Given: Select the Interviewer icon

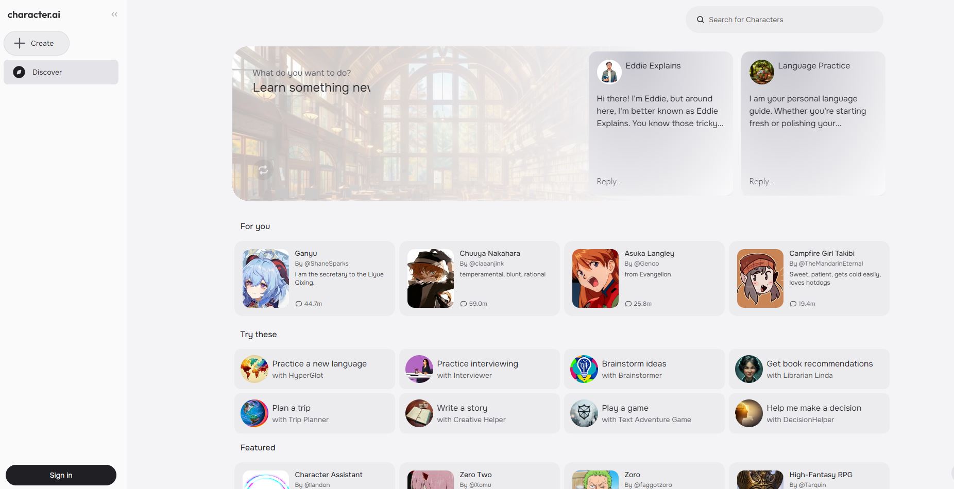Looking at the screenshot, I should [x=419, y=369].
